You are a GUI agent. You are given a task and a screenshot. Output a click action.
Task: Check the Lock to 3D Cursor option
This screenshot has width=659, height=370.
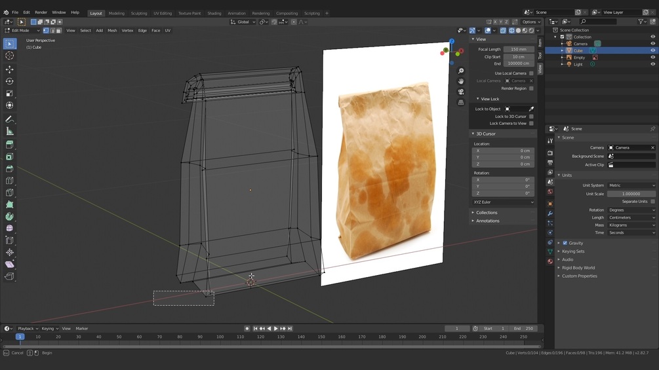(531, 116)
